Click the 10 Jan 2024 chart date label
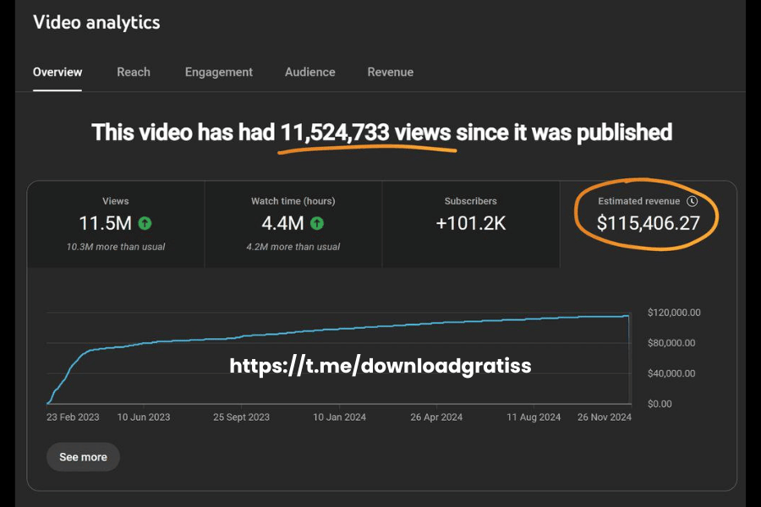761x507 pixels. tap(341, 417)
